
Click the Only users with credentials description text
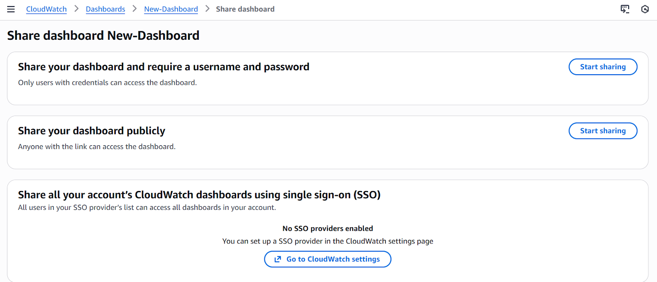pyautogui.click(x=107, y=82)
